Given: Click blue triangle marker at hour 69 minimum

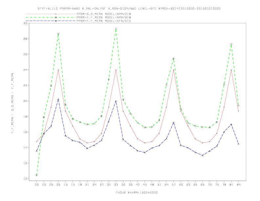Looking at the screenshot, I should 202,155.
